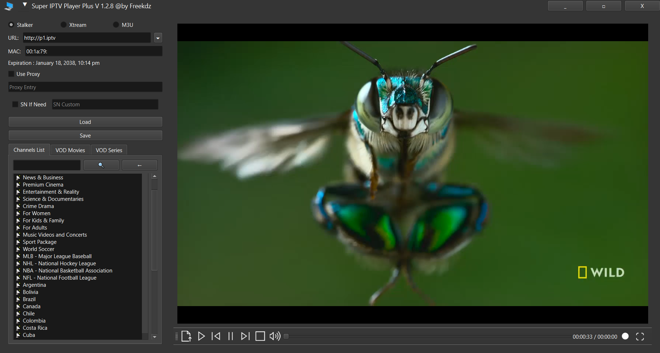Click the back arrow button
Image resolution: width=660 pixels, height=353 pixels.
[140, 165]
